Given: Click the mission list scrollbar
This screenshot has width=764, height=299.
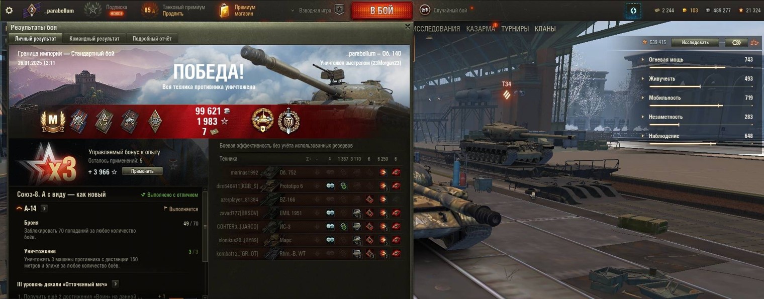Looking at the screenshot, I should pyautogui.click(x=205, y=241).
